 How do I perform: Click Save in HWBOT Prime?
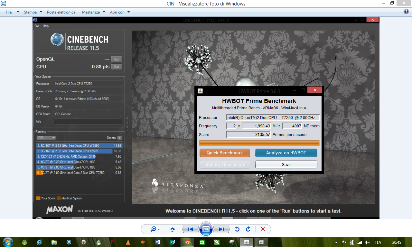point(286,164)
